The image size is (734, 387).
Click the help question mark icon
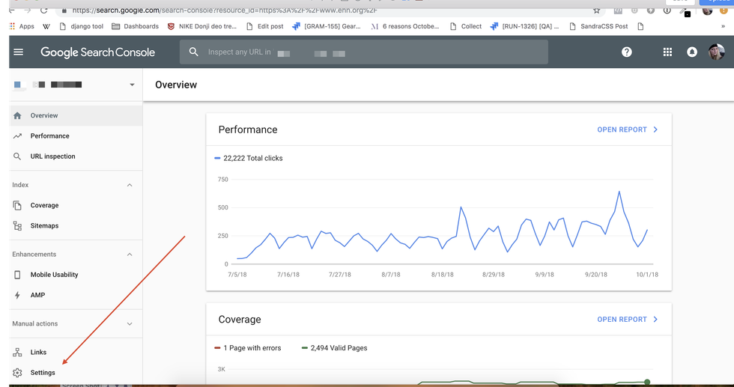627,52
